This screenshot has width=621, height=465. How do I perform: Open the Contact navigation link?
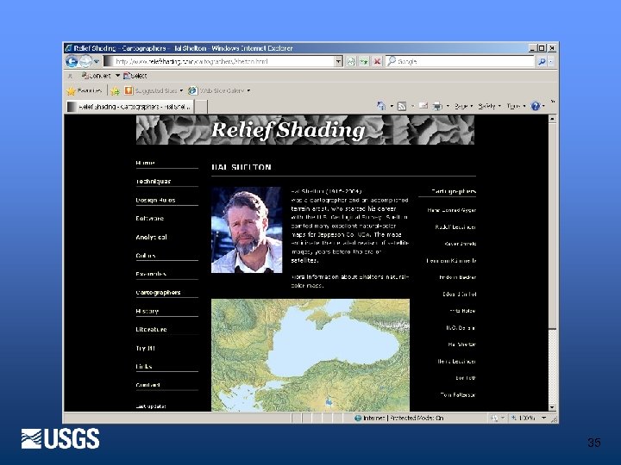[147, 385]
